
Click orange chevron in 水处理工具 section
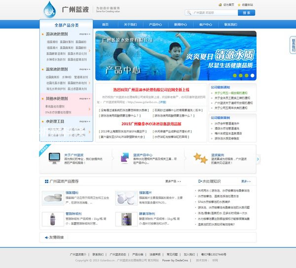click(89, 132)
